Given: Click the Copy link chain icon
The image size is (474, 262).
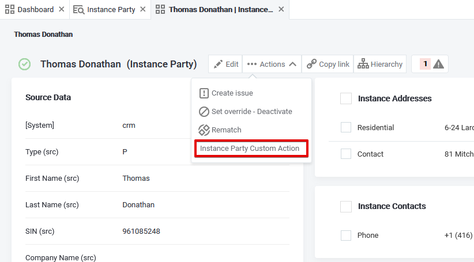Looking at the screenshot, I should click(312, 64).
